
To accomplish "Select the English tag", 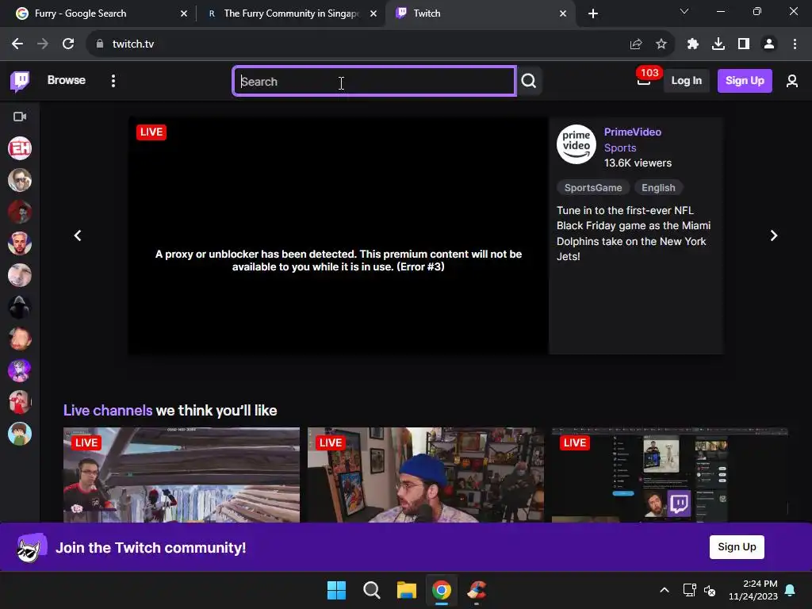I will pyautogui.click(x=658, y=187).
